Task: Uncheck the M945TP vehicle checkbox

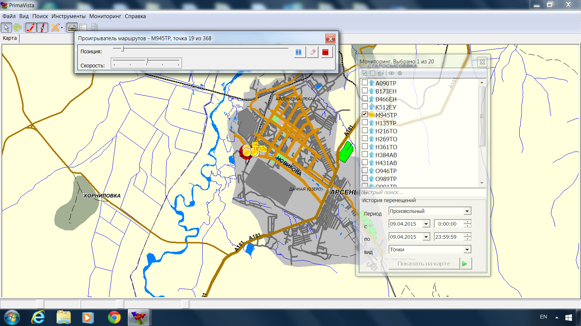Action: [365, 114]
